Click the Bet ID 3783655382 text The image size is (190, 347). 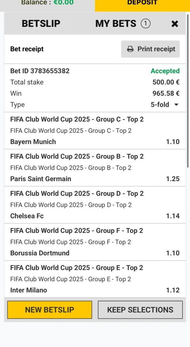coord(40,71)
